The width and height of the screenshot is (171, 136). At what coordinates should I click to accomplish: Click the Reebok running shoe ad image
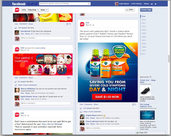pyautogui.click(x=145, y=91)
